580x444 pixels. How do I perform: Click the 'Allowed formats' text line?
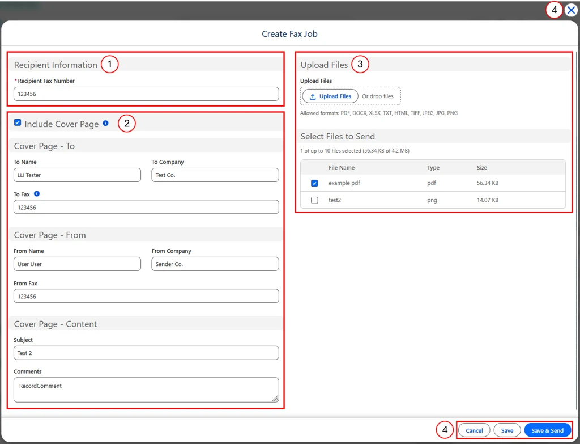[379, 113]
